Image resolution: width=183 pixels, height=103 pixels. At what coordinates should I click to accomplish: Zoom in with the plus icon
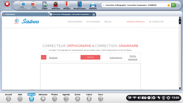tap(154, 98)
